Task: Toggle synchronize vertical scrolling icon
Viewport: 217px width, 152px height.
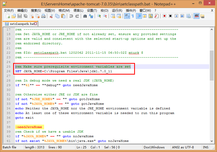Action: tap(113, 16)
